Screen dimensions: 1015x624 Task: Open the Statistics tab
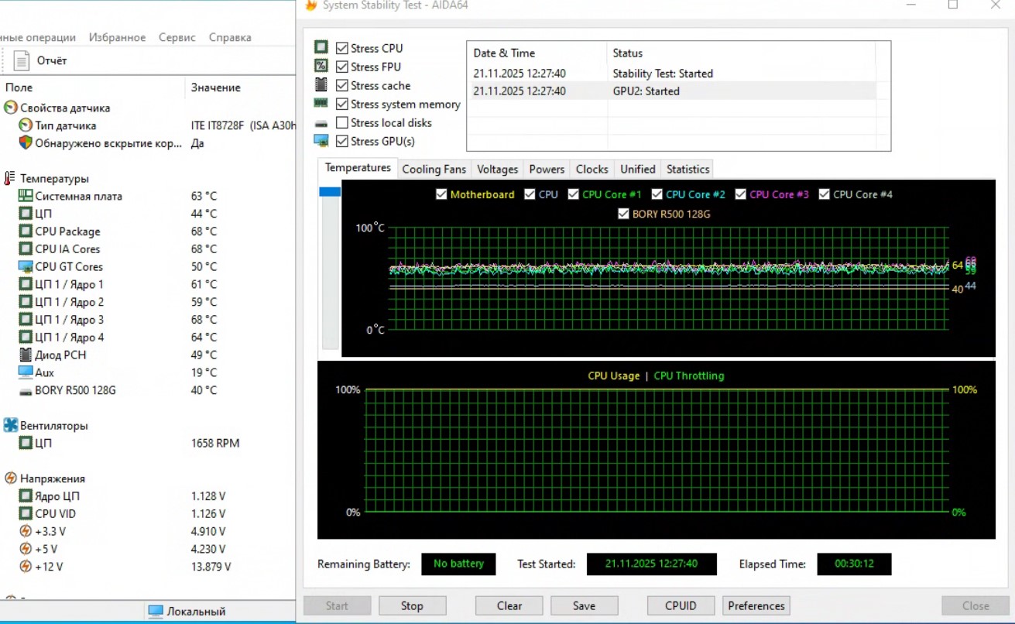click(688, 169)
